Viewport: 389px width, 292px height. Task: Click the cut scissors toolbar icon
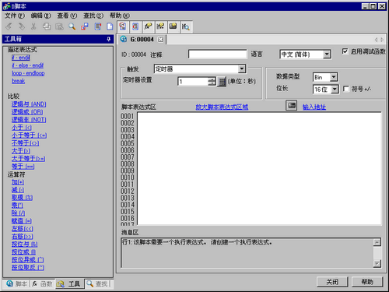click(33, 26)
